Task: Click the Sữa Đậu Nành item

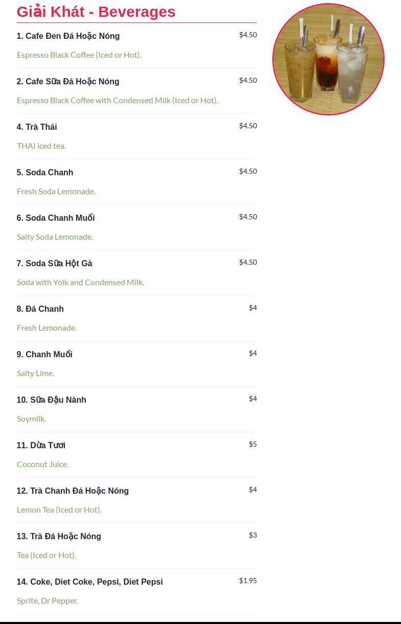Action: tap(52, 400)
